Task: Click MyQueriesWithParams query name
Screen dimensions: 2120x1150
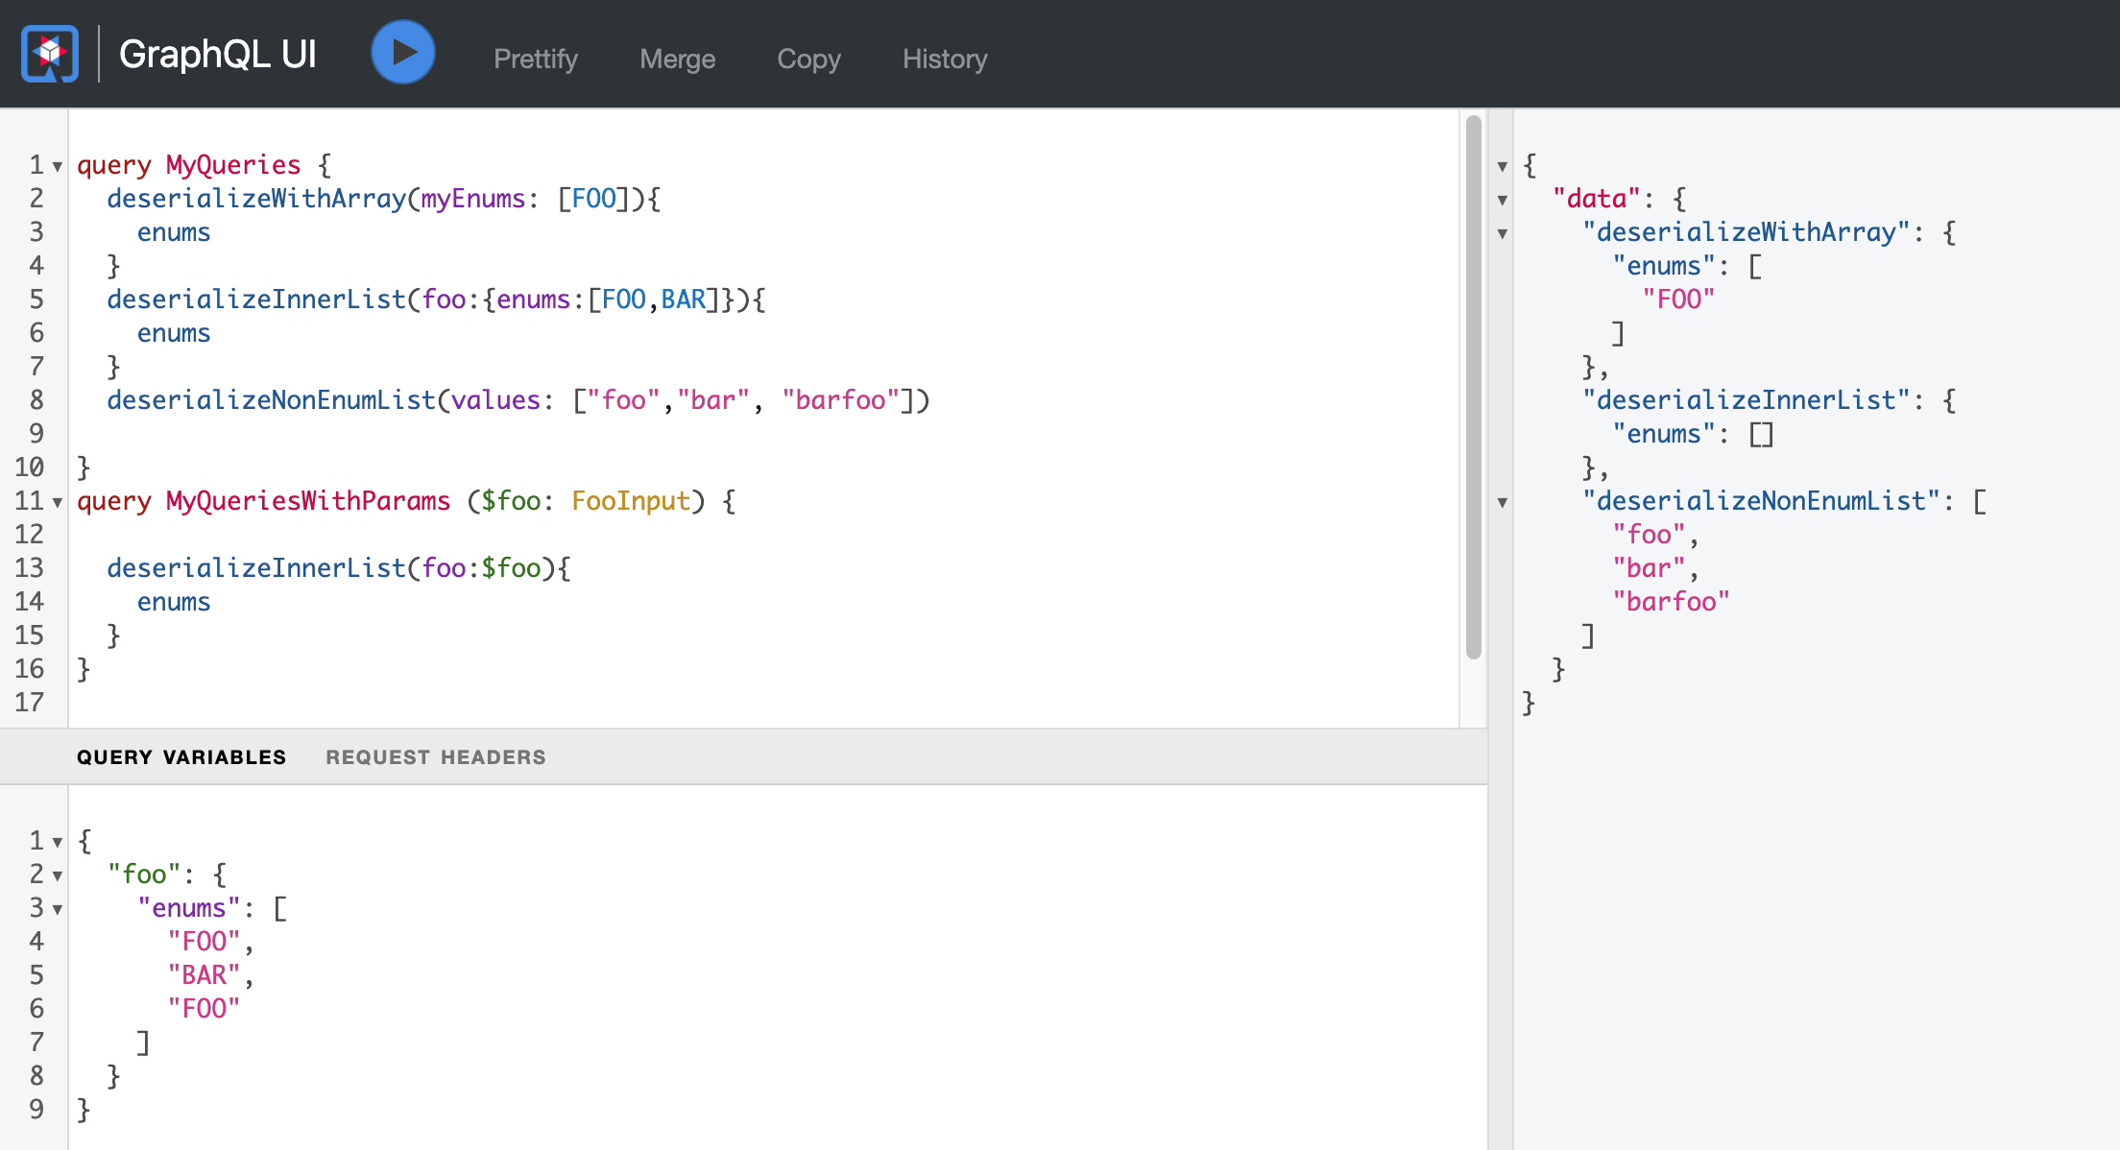Action: coord(308,501)
